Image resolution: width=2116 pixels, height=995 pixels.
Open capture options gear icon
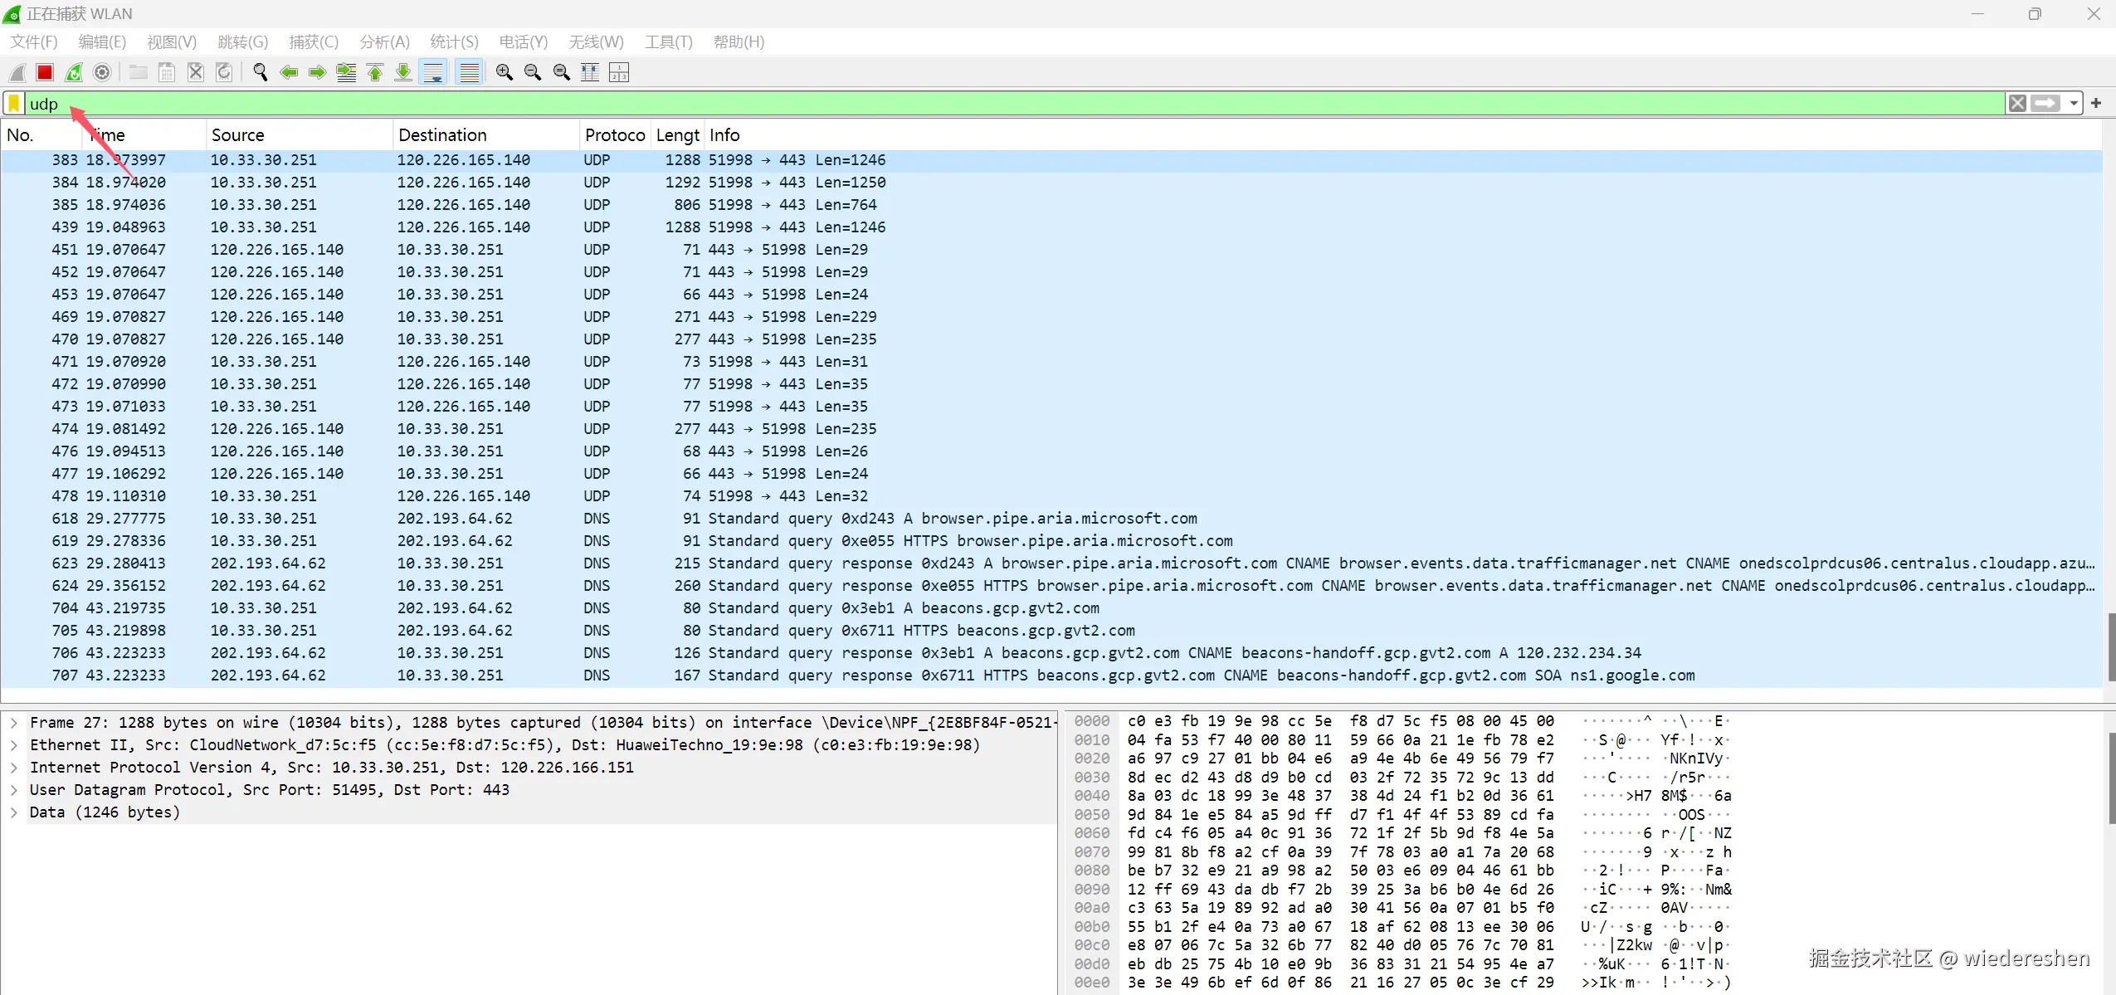click(102, 73)
